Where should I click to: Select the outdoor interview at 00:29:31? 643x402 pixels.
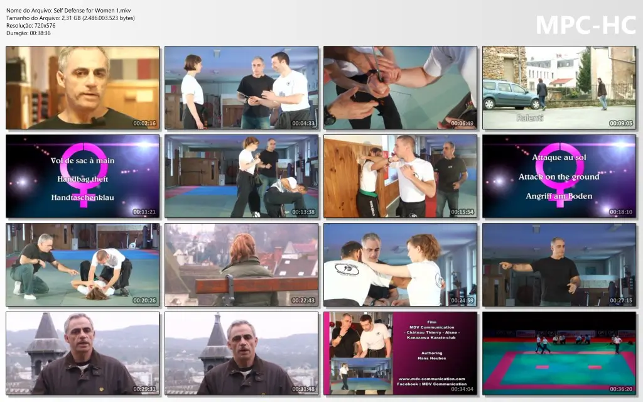[82, 352]
